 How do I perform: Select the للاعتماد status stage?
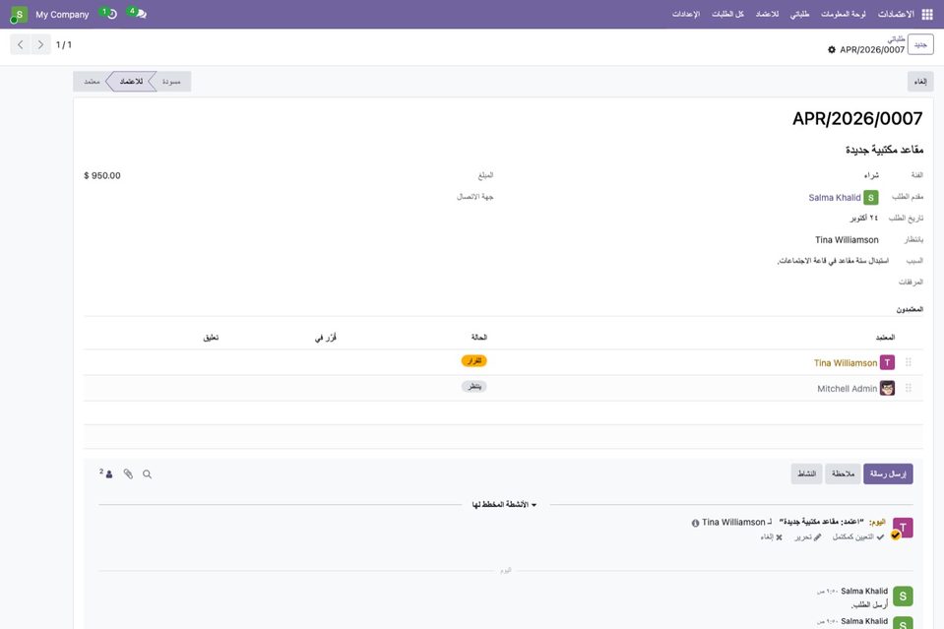[131, 82]
